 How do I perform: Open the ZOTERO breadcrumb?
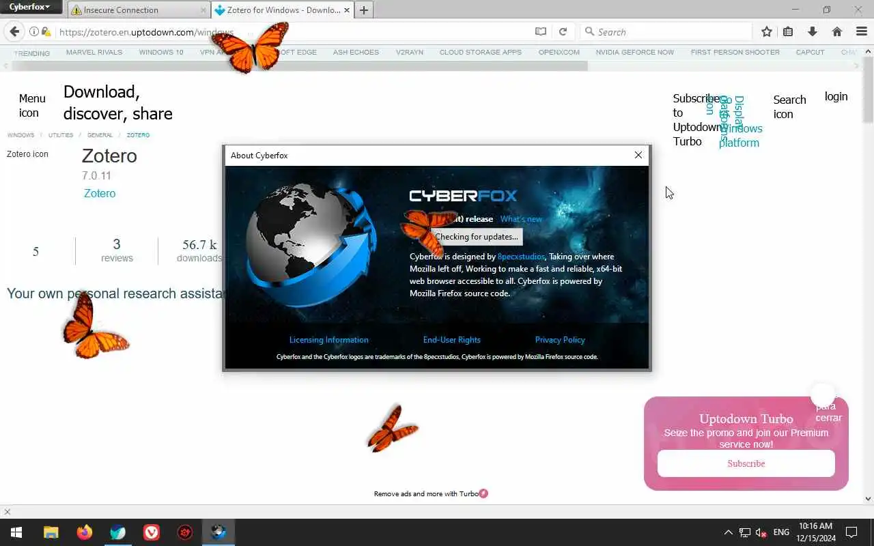138,135
